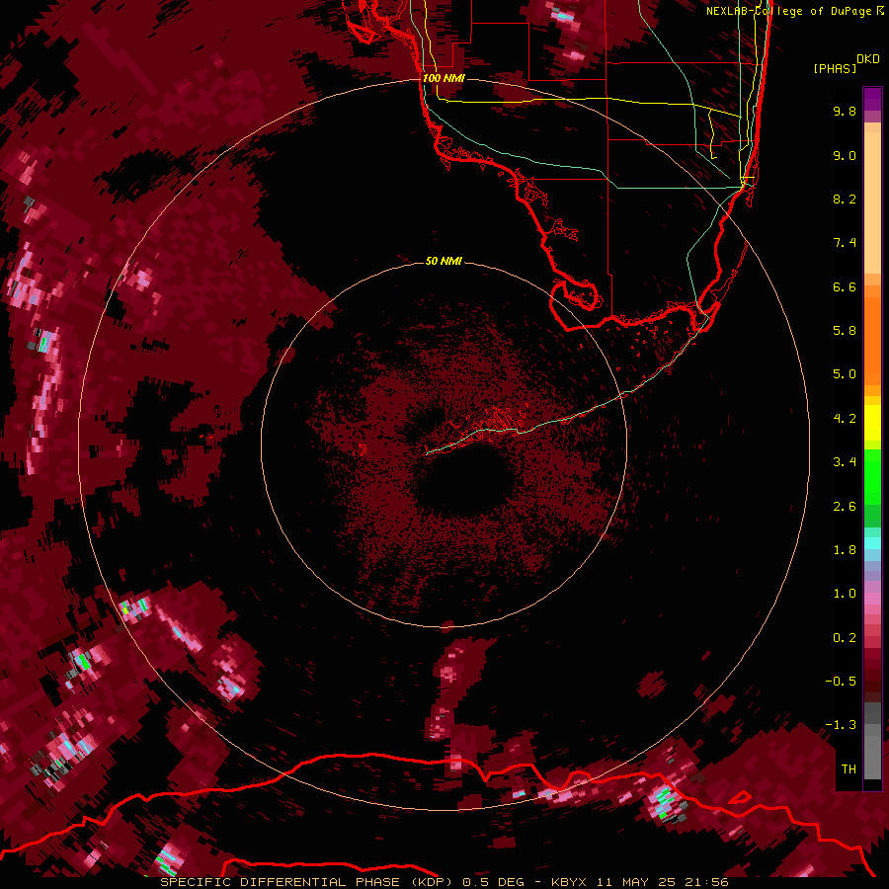Image resolution: width=889 pixels, height=889 pixels.
Task: Select the yellow band of color bar
Action: (x=872, y=423)
